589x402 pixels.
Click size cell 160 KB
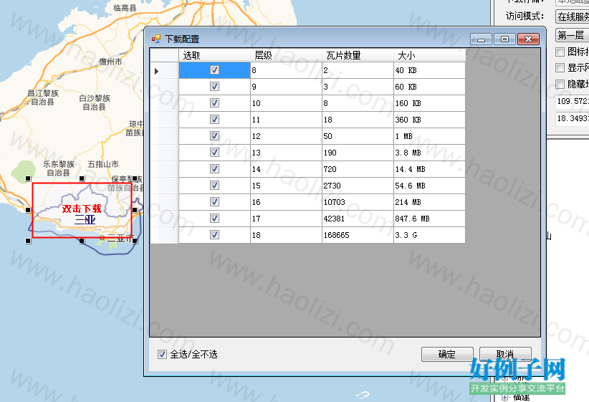click(x=429, y=103)
